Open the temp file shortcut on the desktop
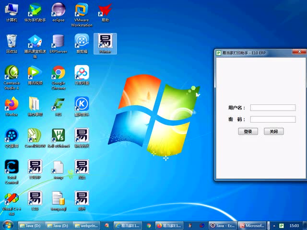 point(59,170)
